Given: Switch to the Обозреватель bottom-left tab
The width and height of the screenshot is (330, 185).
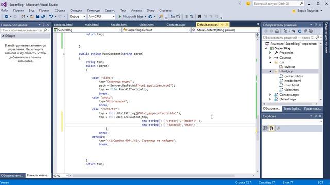Looking at the screenshot, I should point(12,175).
